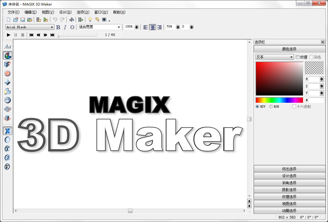Select the RGB radio button
The width and height of the screenshot is (328, 222).
point(271,107)
